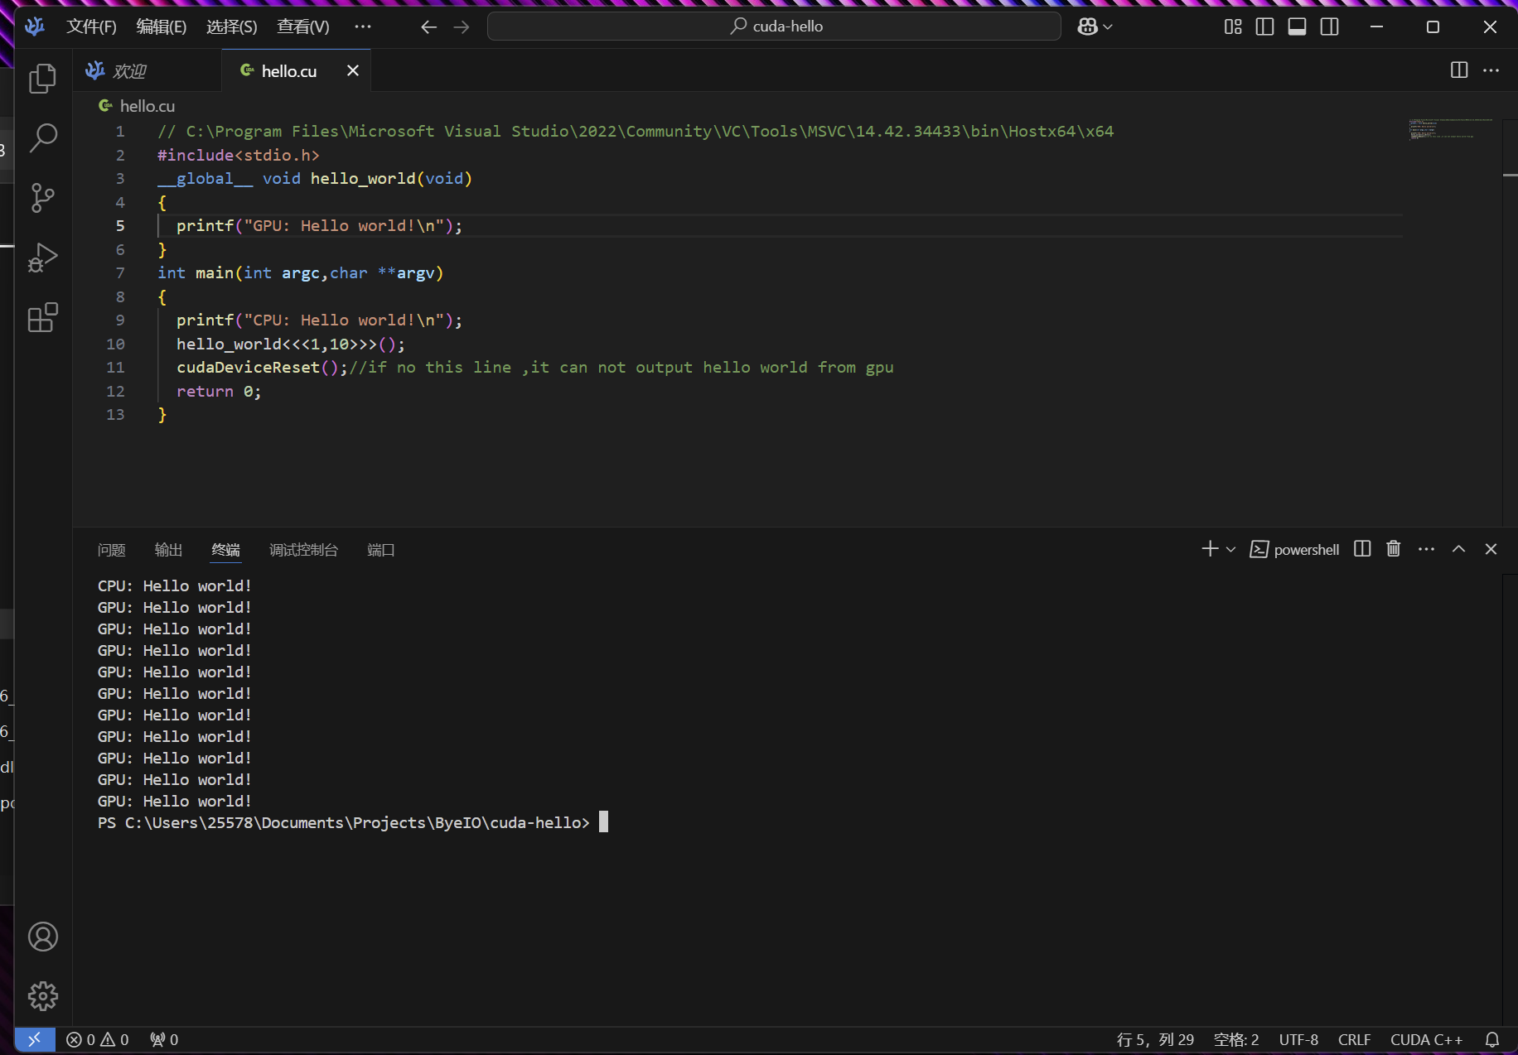Create a new terminal with plus icon

pos(1210,549)
